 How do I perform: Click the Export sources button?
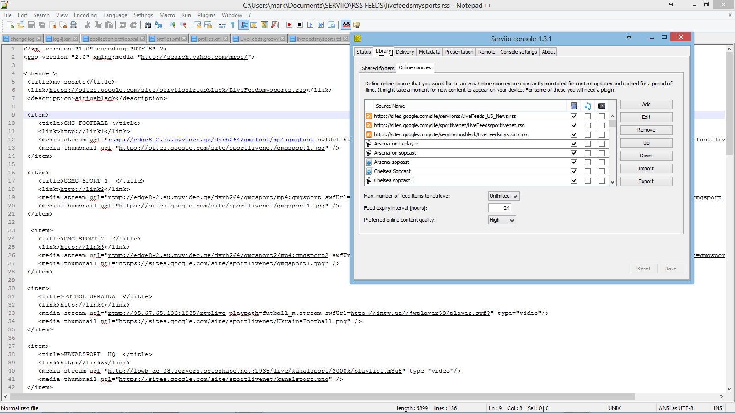tap(646, 181)
